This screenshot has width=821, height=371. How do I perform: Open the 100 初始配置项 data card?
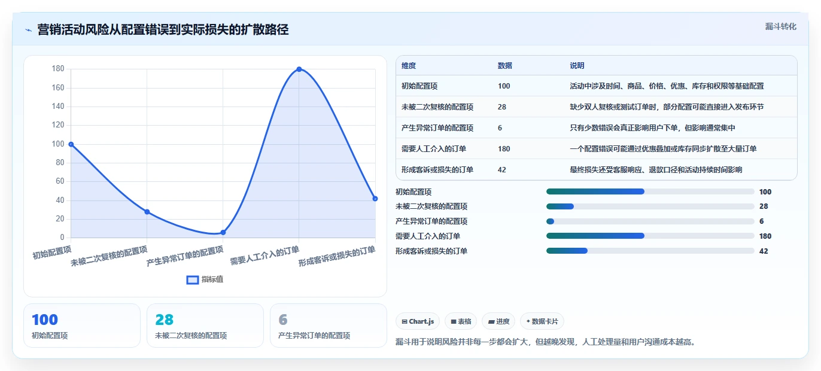tap(82, 326)
